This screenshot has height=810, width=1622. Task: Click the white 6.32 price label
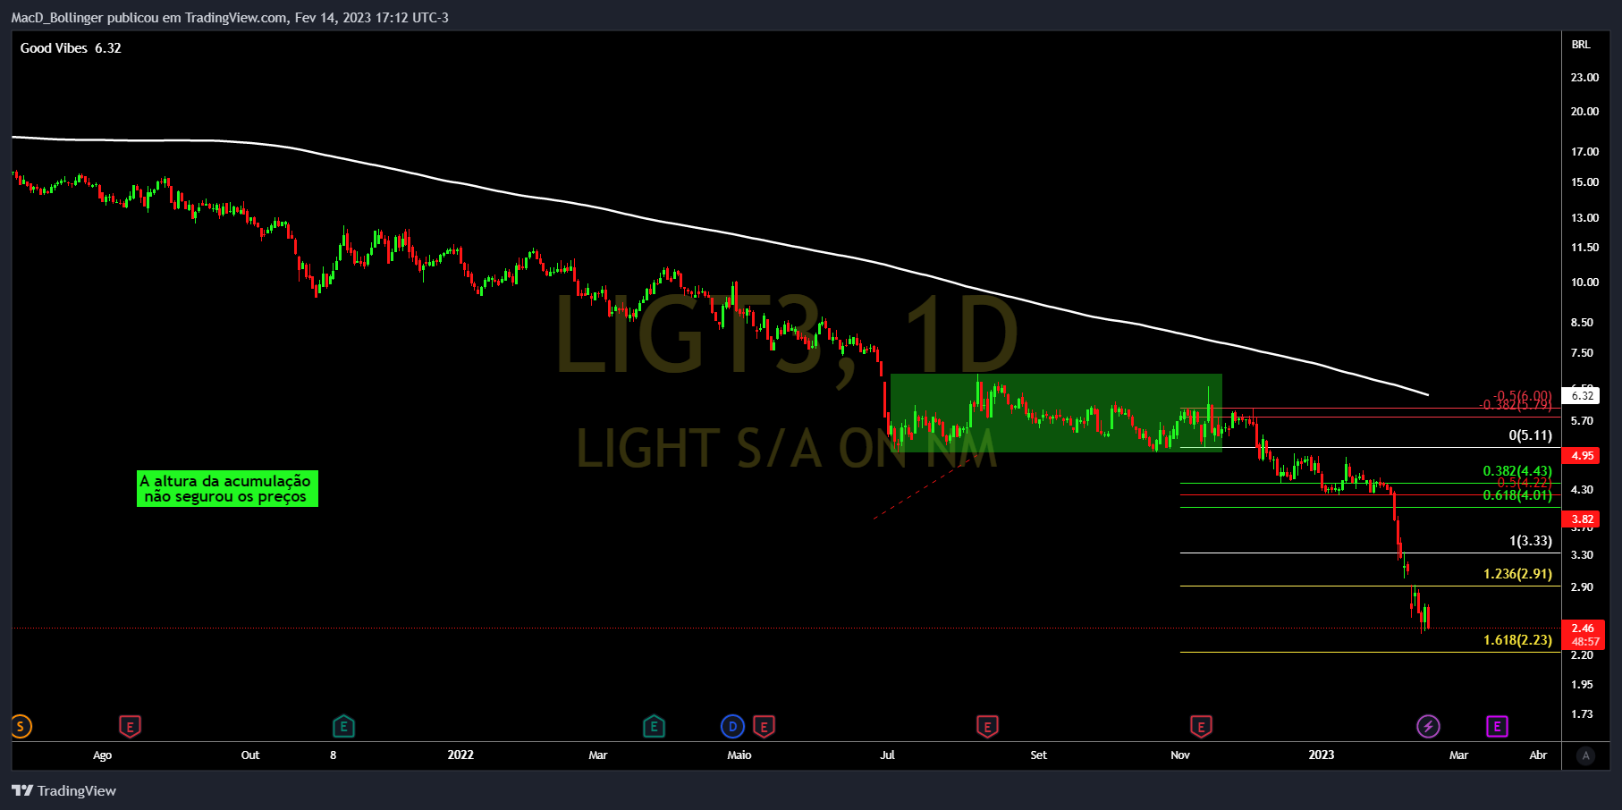tap(1580, 395)
